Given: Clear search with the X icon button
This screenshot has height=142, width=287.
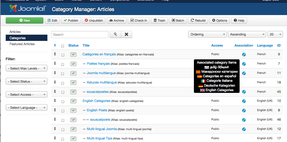Looking at the screenshot, I should [127, 34].
